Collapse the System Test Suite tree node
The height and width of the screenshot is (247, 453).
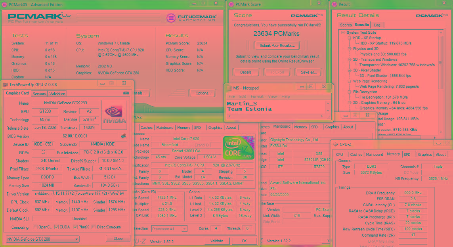(x=343, y=33)
